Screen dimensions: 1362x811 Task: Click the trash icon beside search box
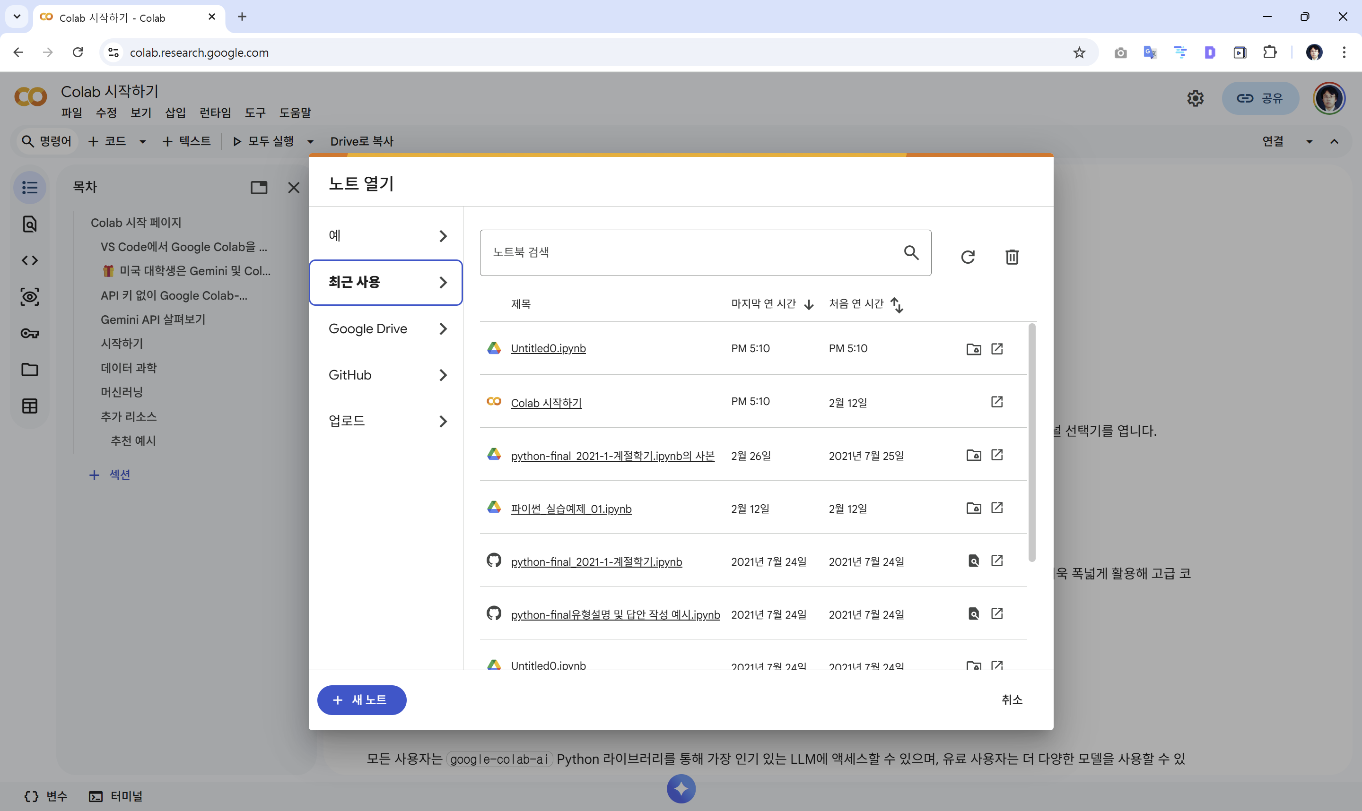click(1012, 257)
